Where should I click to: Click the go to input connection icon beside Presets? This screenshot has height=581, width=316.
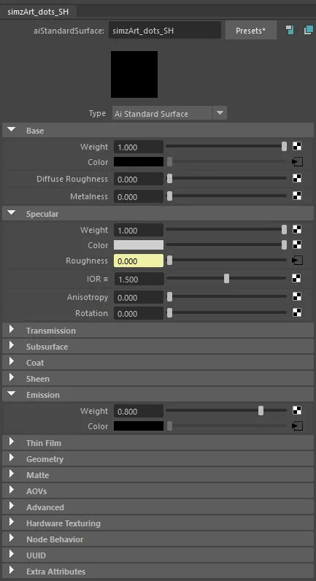(290, 30)
